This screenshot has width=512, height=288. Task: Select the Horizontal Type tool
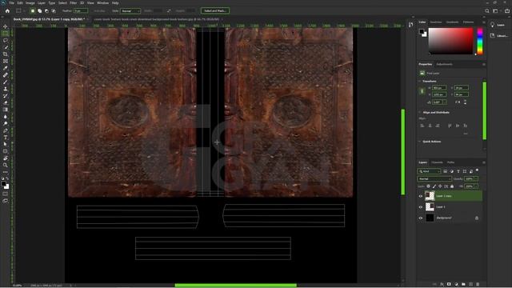tap(6, 138)
